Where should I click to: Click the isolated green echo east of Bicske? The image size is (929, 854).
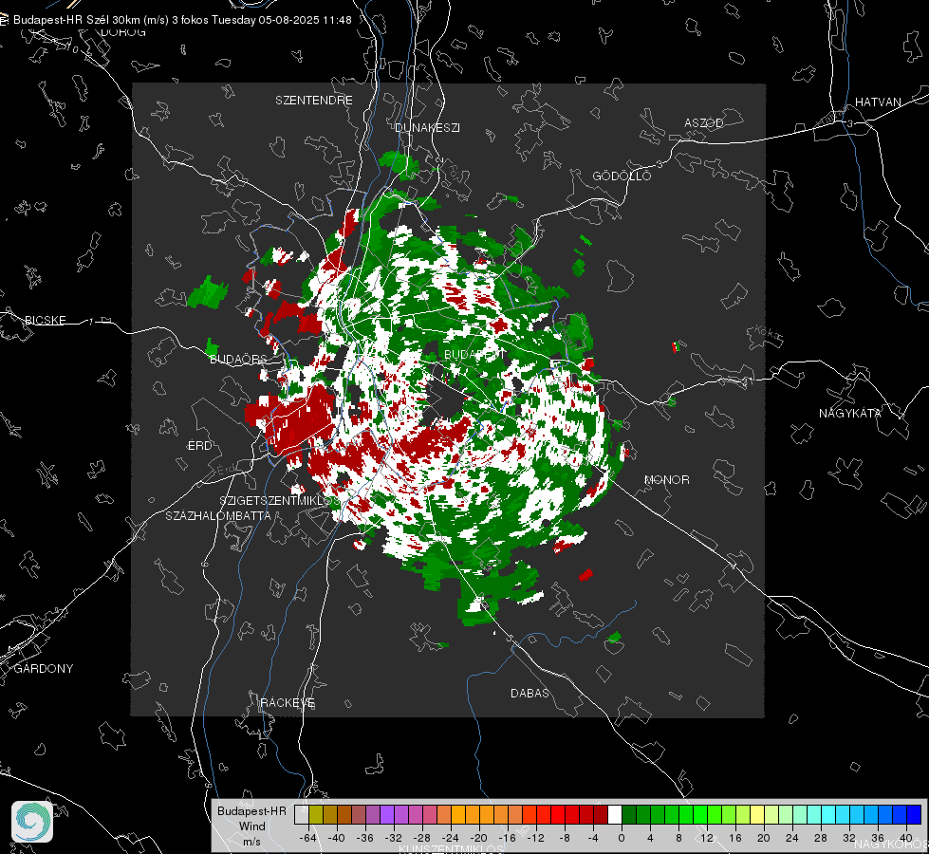click(208, 292)
